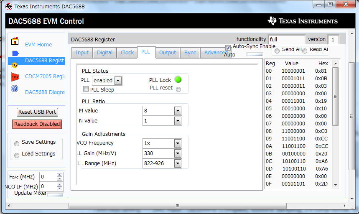Screen dimensions: 359x214
Task: Click the yellow waveform icon in sidebar
Action: pos(15,65)
